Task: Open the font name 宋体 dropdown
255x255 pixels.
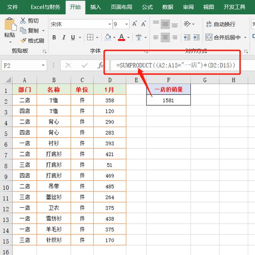Action: coord(110,24)
